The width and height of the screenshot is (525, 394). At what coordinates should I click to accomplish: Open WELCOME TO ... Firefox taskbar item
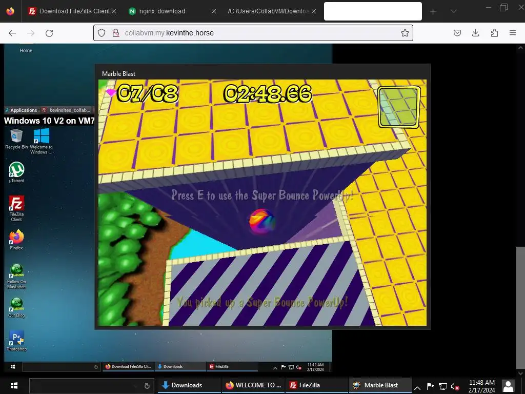point(253,385)
